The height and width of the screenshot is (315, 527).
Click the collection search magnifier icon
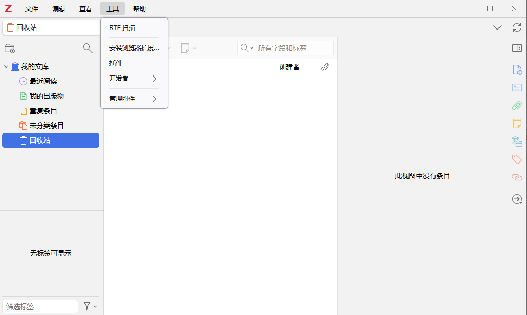click(87, 48)
